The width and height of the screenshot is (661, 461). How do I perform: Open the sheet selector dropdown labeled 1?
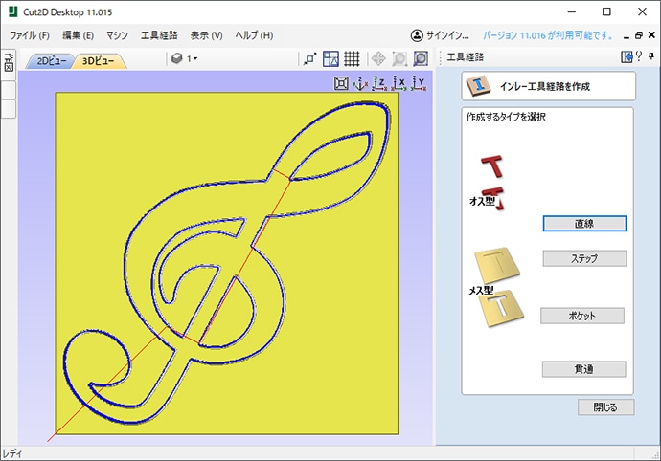point(184,59)
